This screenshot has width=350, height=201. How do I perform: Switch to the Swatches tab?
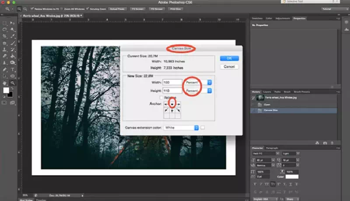pos(257,18)
